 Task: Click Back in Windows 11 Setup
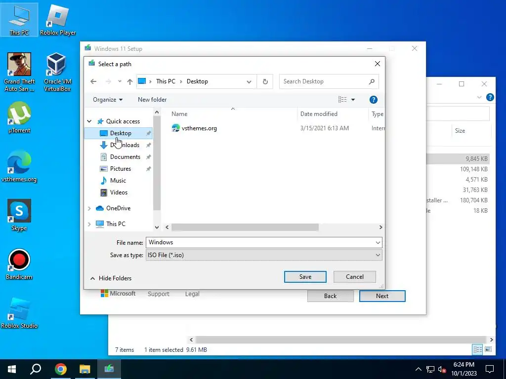(331, 296)
